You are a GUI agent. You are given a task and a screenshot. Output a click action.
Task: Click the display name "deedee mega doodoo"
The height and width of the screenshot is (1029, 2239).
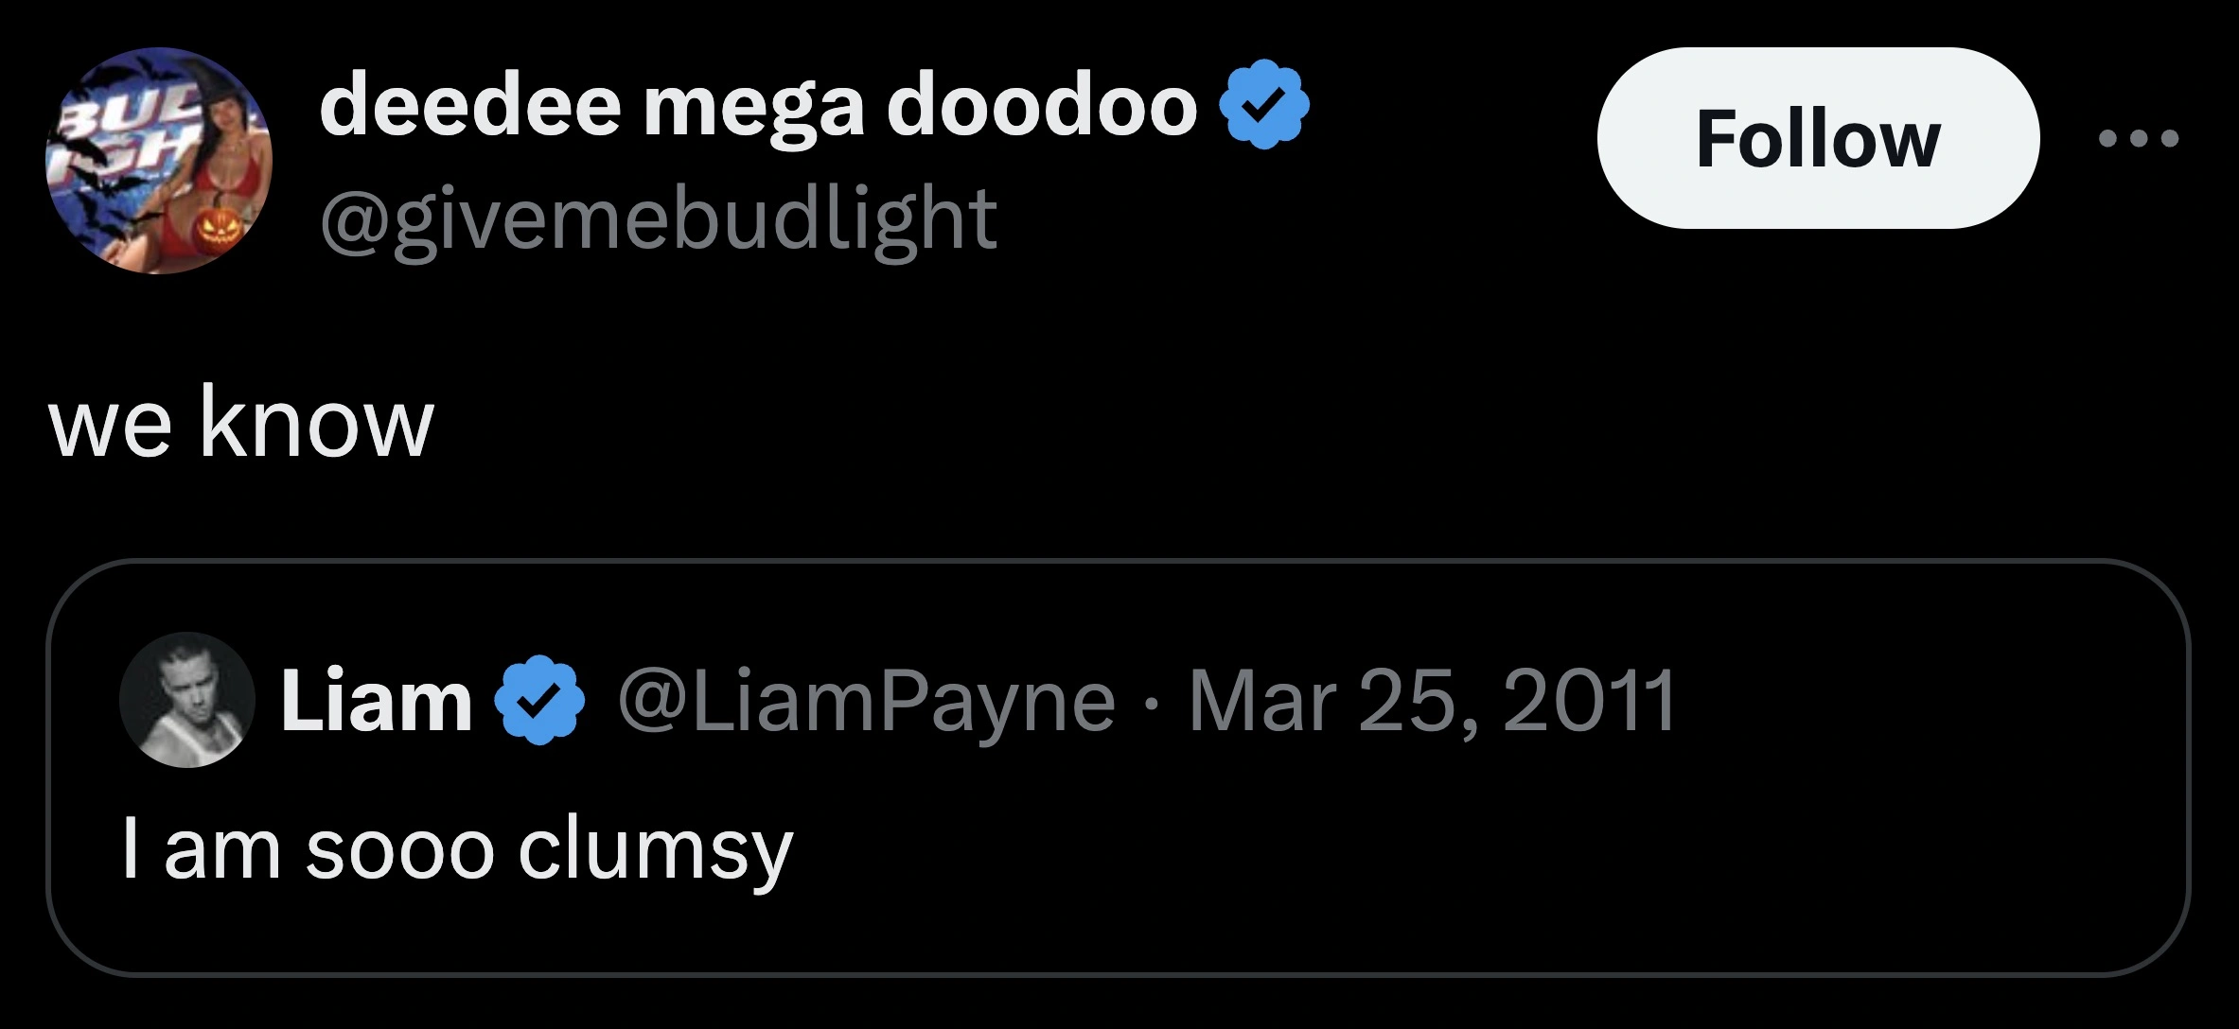click(759, 105)
